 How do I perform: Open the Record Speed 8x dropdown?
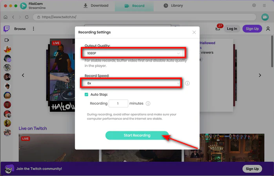click(132, 83)
